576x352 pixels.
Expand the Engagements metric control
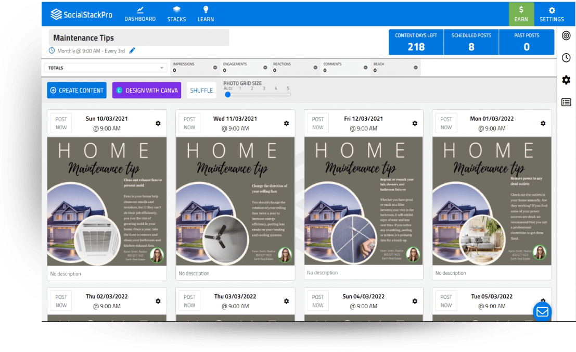coord(265,67)
